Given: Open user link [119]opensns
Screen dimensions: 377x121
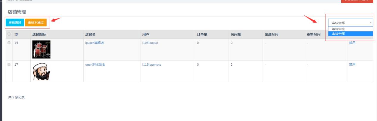Looking at the screenshot, I should click(x=151, y=65).
